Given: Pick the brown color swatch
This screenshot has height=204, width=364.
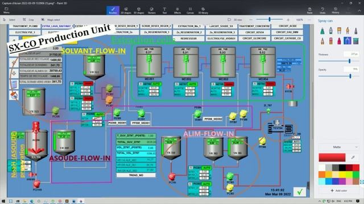Looking at the screenshot, I should (x=355, y=181).
